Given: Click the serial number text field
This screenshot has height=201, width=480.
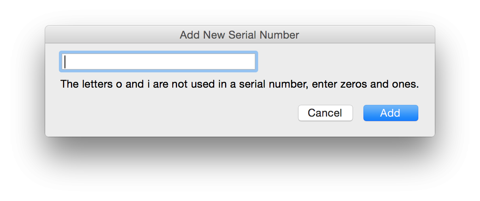Looking at the screenshot, I should click(x=158, y=62).
